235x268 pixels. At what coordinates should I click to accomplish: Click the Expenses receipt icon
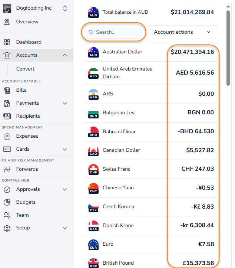click(x=7, y=136)
